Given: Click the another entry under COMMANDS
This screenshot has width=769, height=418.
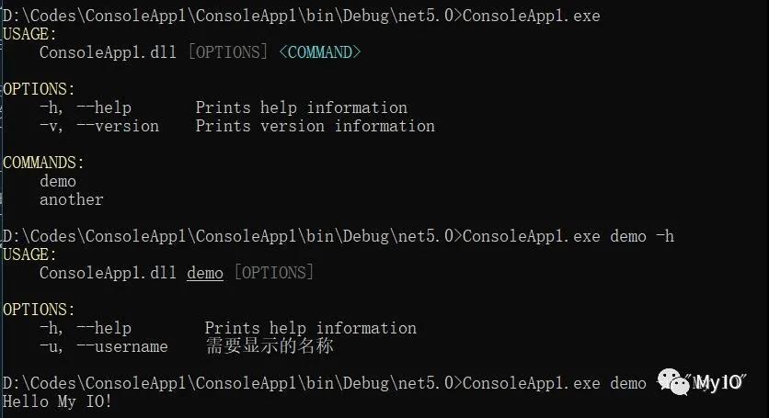Looking at the screenshot, I should [72, 199].
